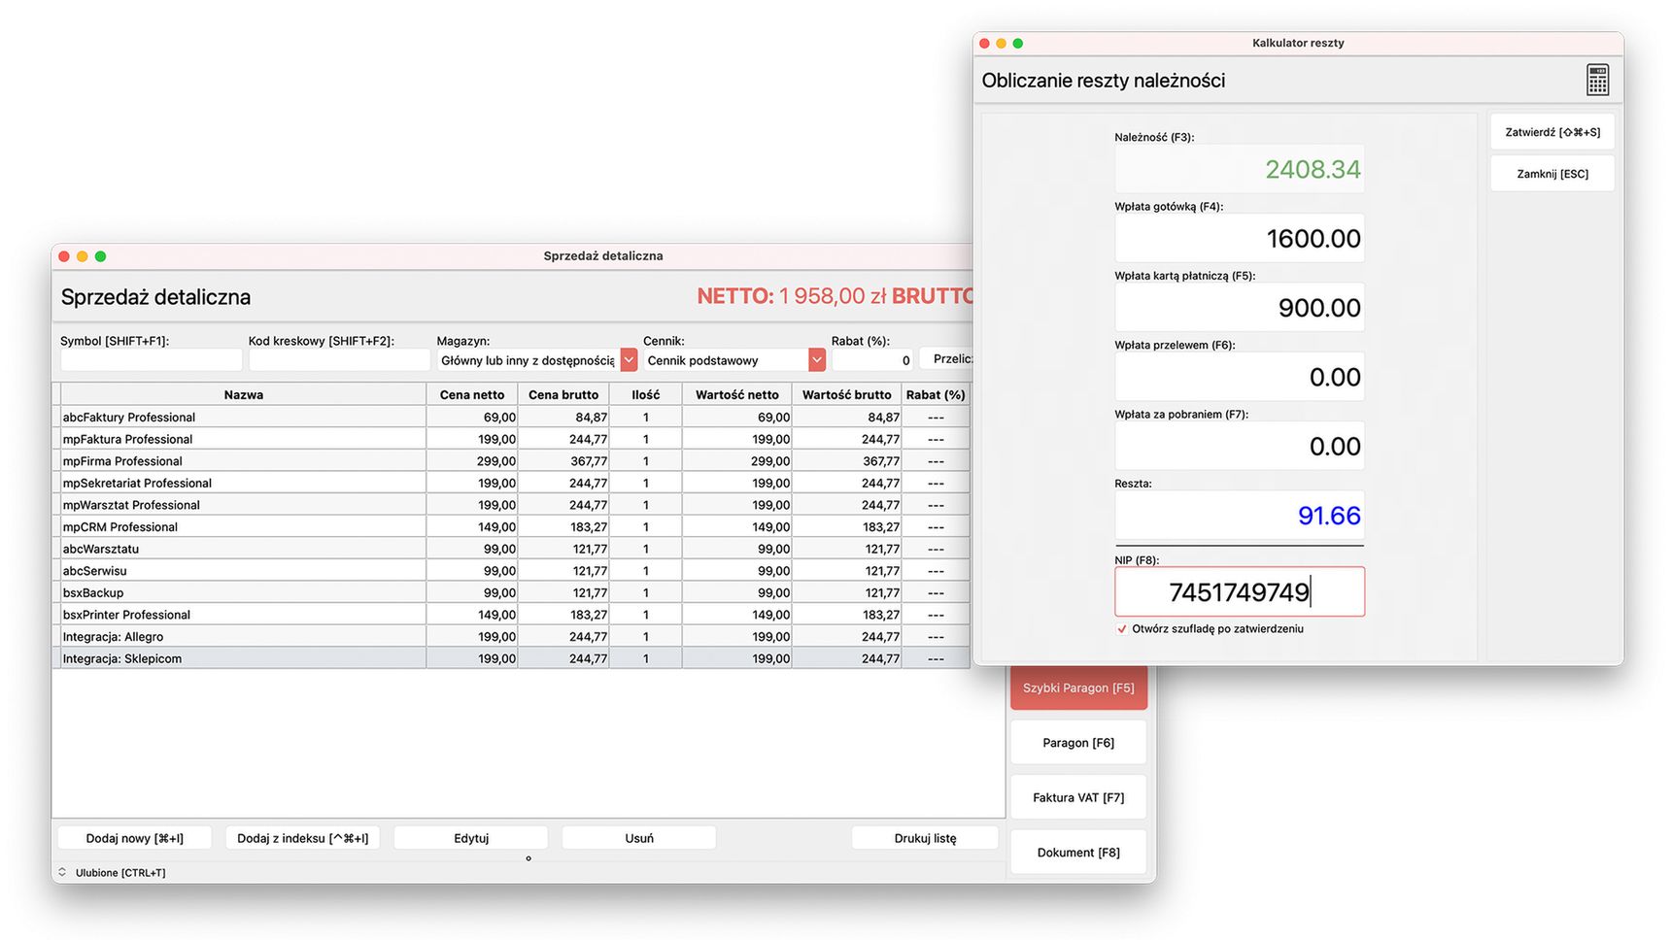Screen dimensions: 1671x940
Task: Click the Przelicz button next to Rabat
Action: pos(947,359)
